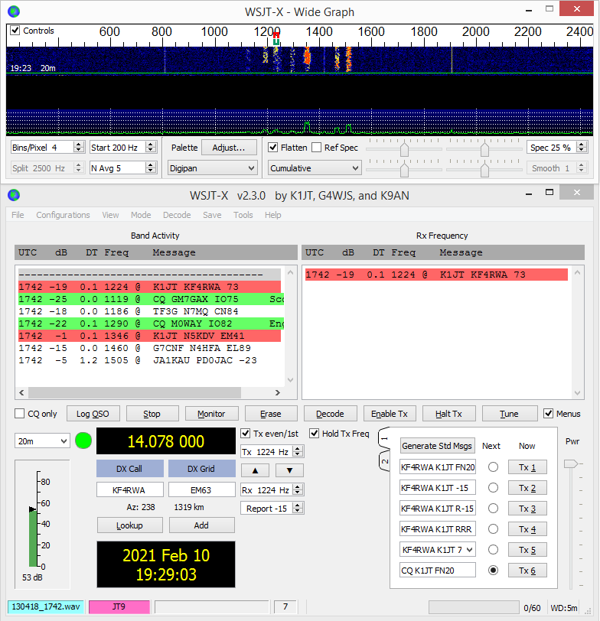Image resolution: width=600 pixels, height=621 pixels.
Task: Click the DX Call field containing KF4RWA
Action: click(x=130, y=490)
